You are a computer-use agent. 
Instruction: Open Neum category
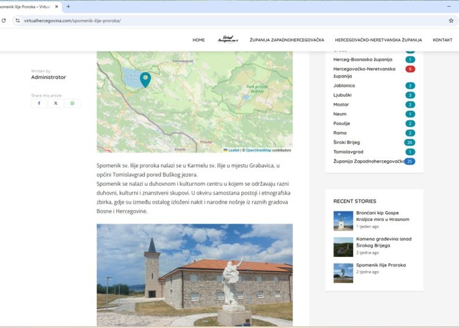[340, 114]
